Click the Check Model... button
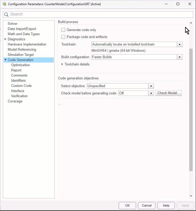 coord(168,93)
